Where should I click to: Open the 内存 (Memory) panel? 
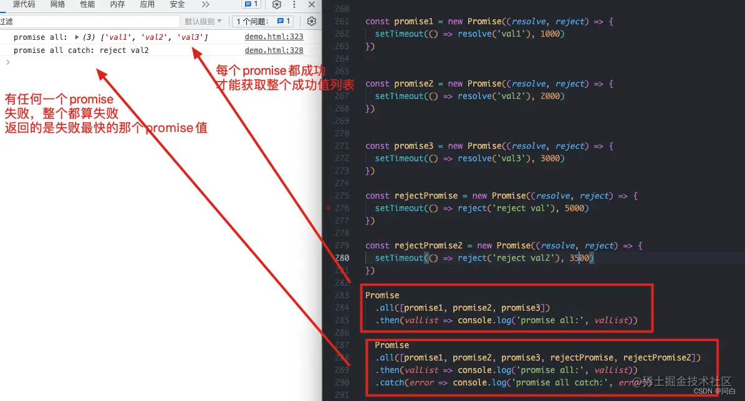117,6
